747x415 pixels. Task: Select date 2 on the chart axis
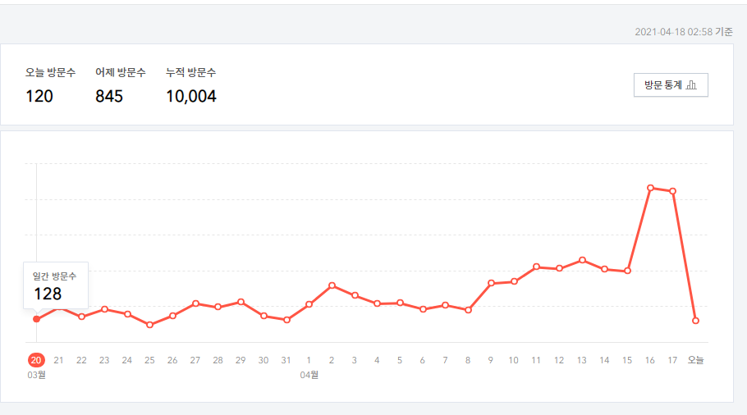[x=332, y=360]
